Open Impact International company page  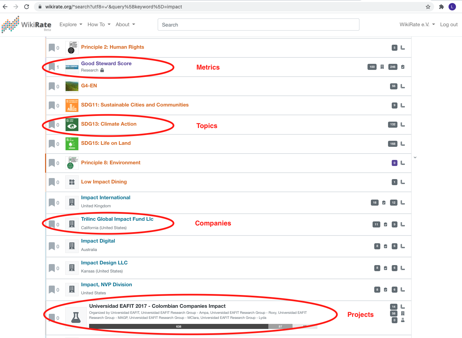click(x=106, y=198)
